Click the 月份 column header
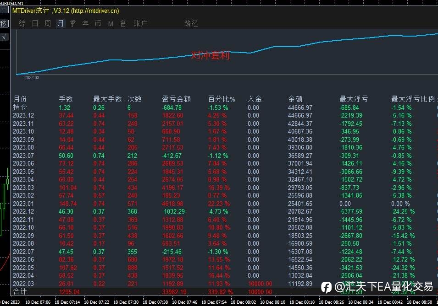The width and height of the screenshot is (438, 306). (x=20, y=99)
